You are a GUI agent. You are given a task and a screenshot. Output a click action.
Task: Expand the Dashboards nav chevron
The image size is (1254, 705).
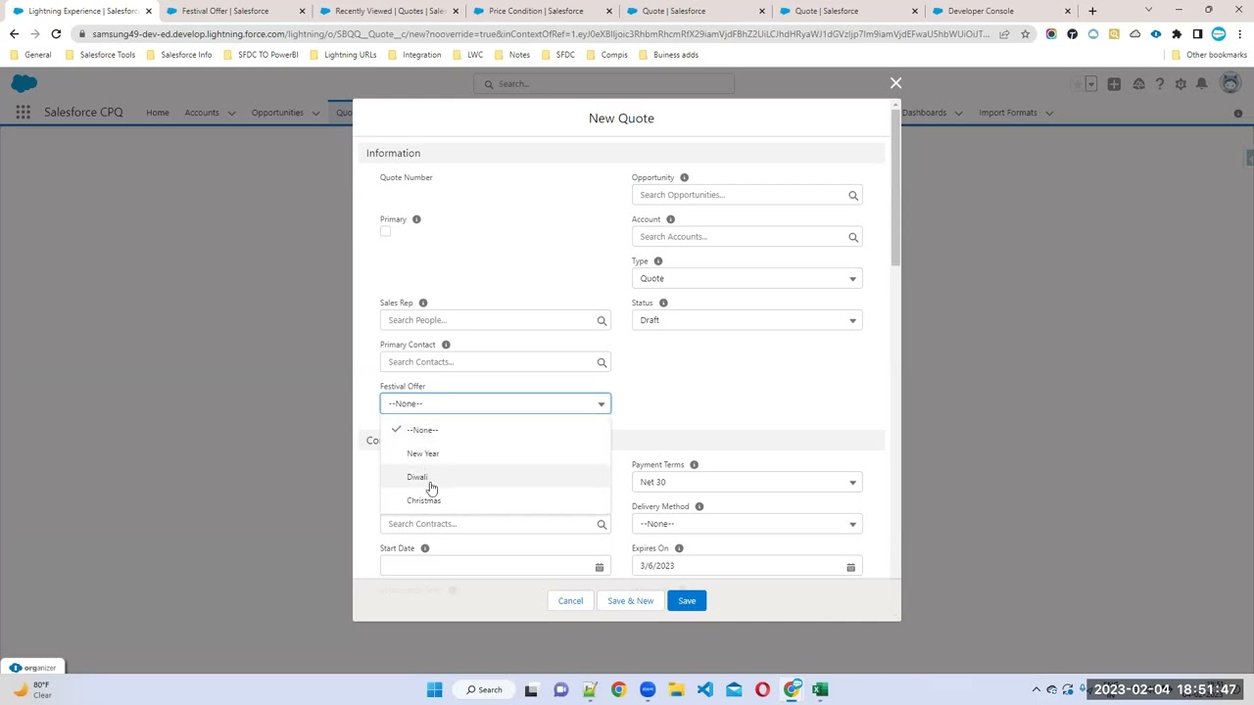pyautogui.click(x=959, y=113)
